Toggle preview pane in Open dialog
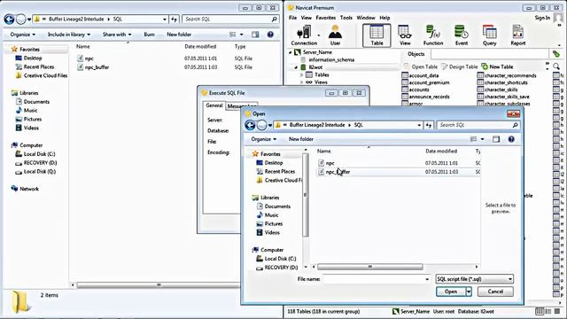 tap(496, 139)
